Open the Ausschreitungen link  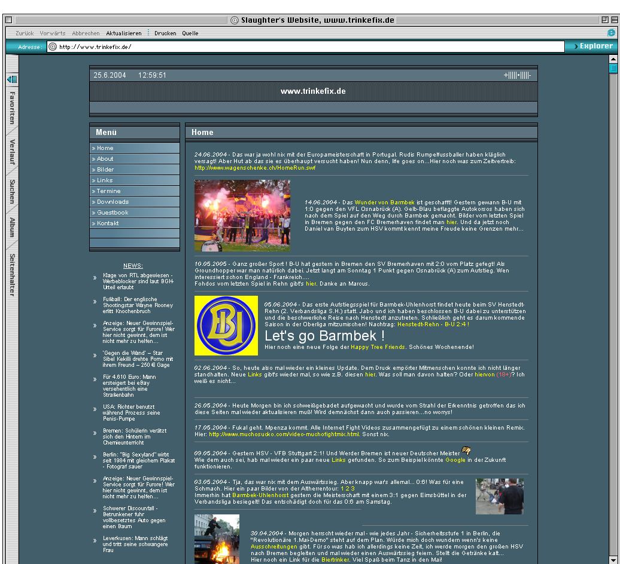pos(273,547)
